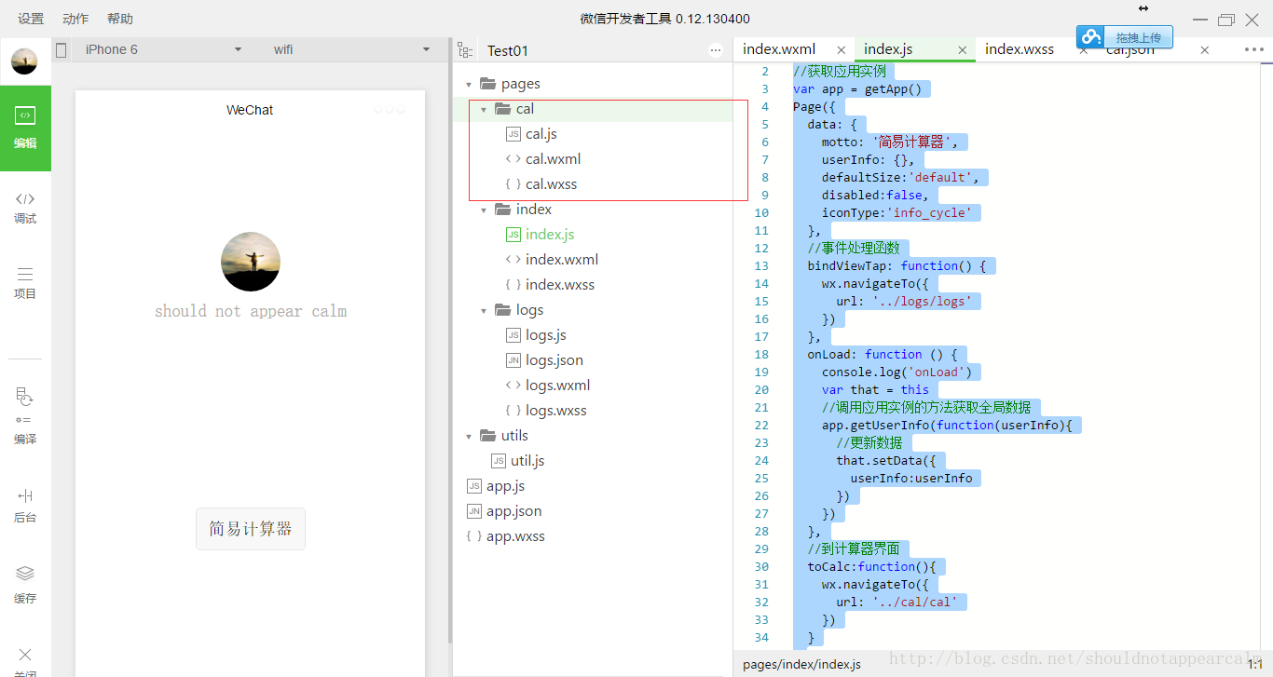This screenshot has width=1273, height=677.
Task: Open the 帮助 (Help) menu
Action: tap(120, 19)
